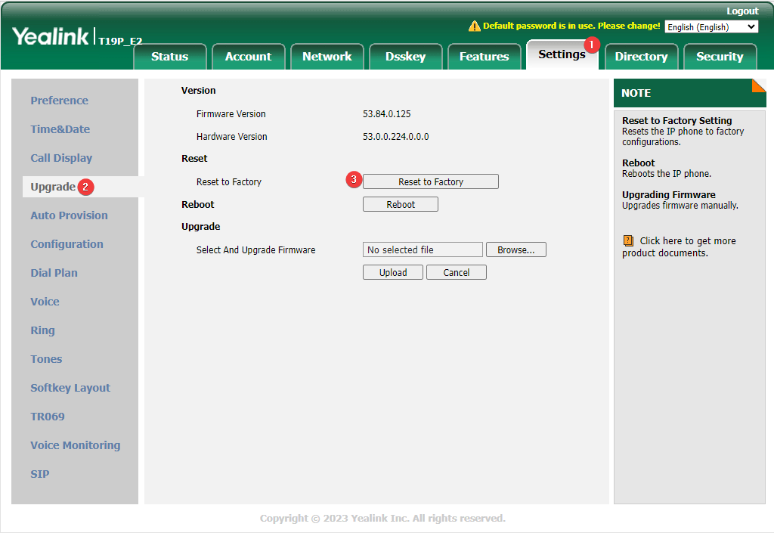Open Auto Provision in the sidebar

[x=69, y=215]
